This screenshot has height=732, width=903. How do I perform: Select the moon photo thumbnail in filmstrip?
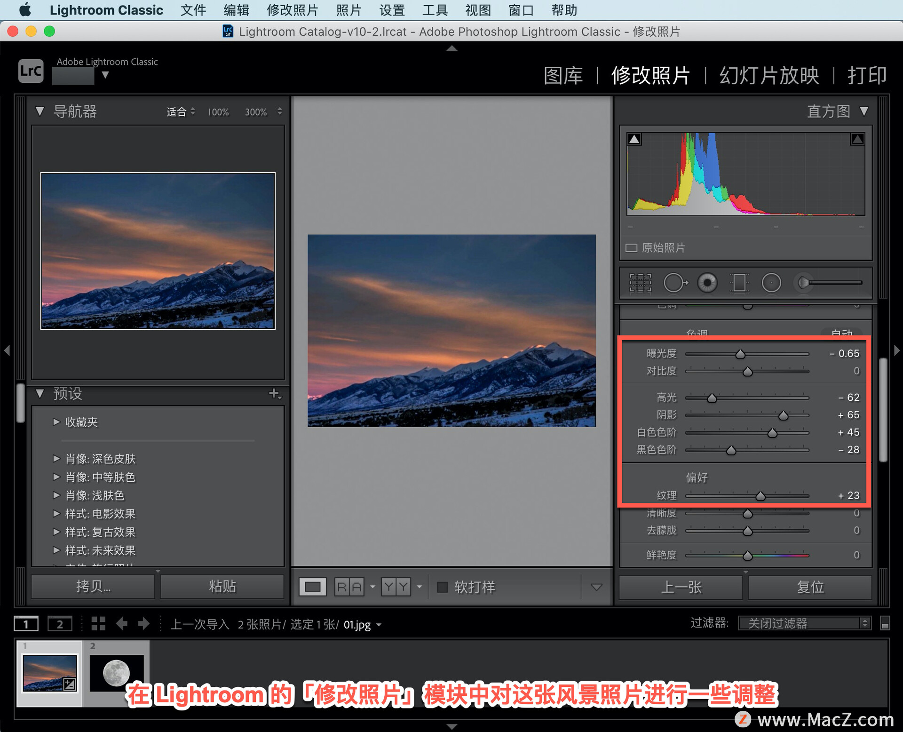tap(116, 673)
